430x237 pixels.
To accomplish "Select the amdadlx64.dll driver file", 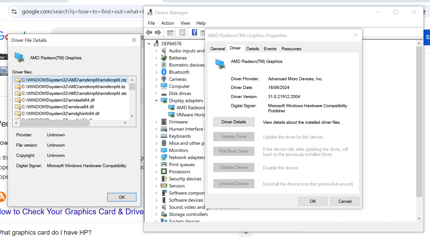I will pos(71,100).
